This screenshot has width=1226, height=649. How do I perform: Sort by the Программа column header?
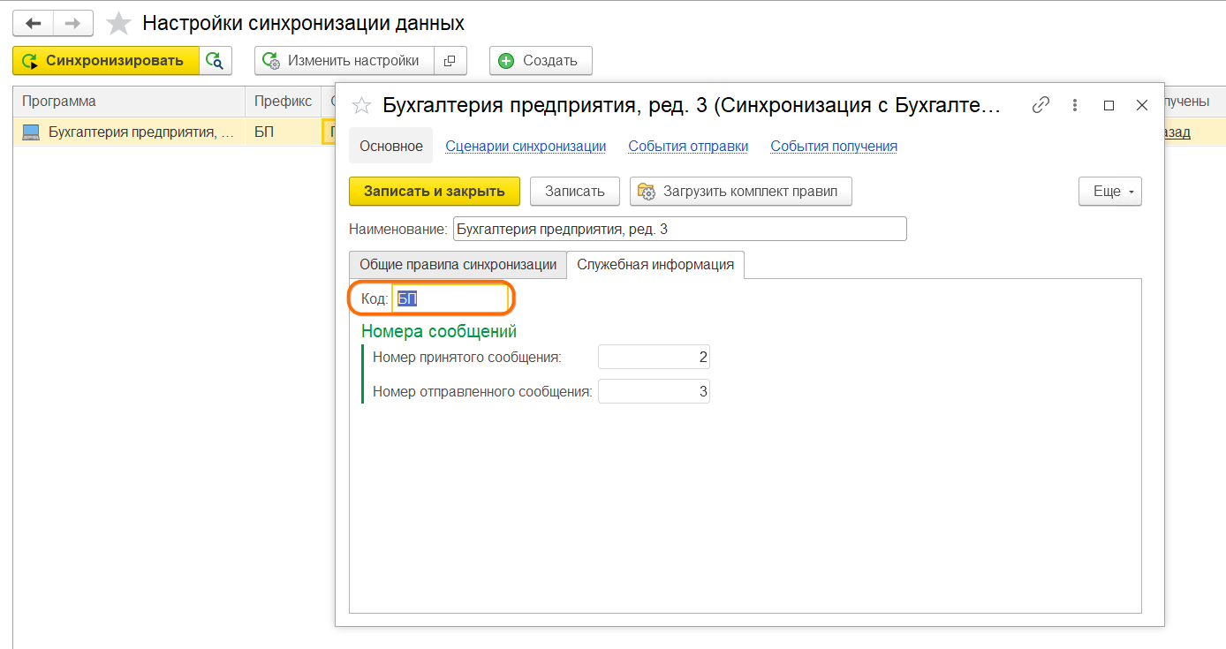[x=129, y=102]
